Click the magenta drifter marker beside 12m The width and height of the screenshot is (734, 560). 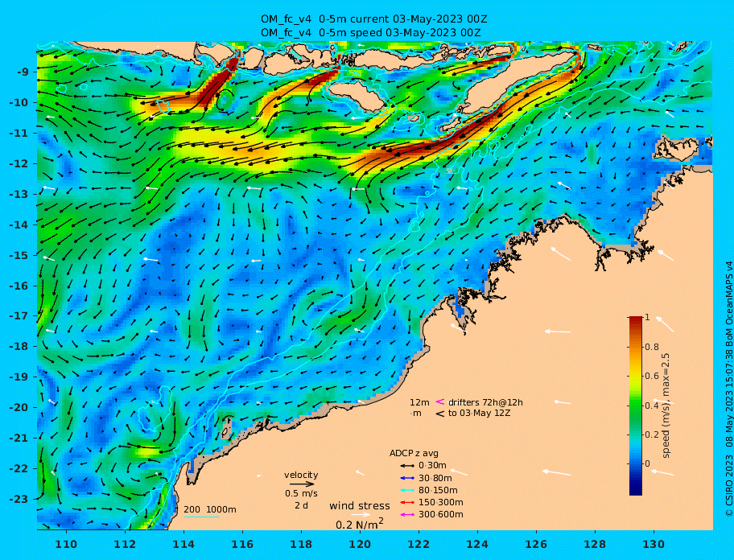pos(440,401)
